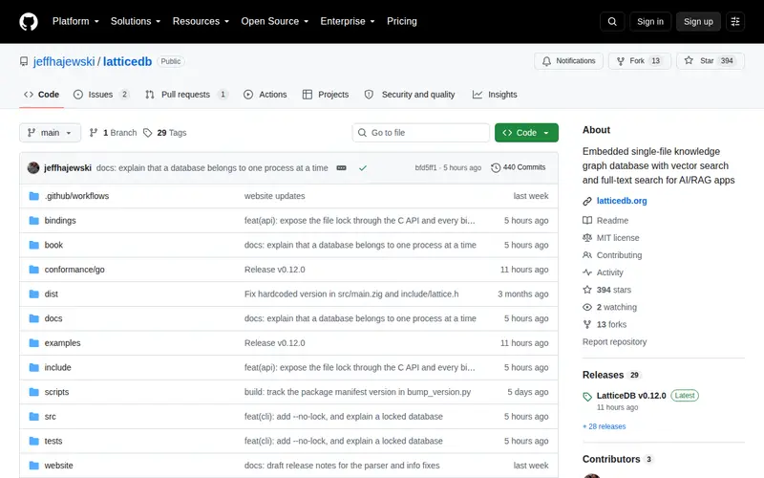Image resolution: width=764 pixels, height=478 pixels.
Task: Click the scale icon next to MIT license
Action: click(587, 237)
